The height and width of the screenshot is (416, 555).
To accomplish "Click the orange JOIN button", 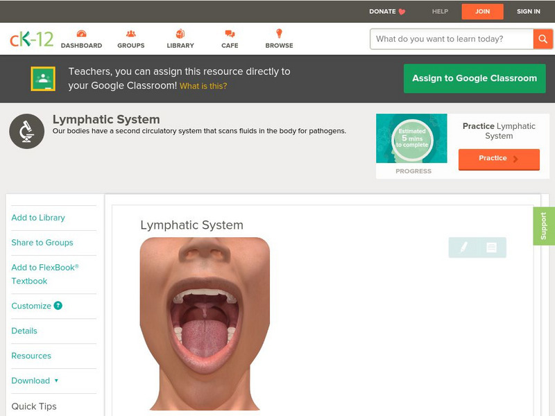I will [482, 12].
